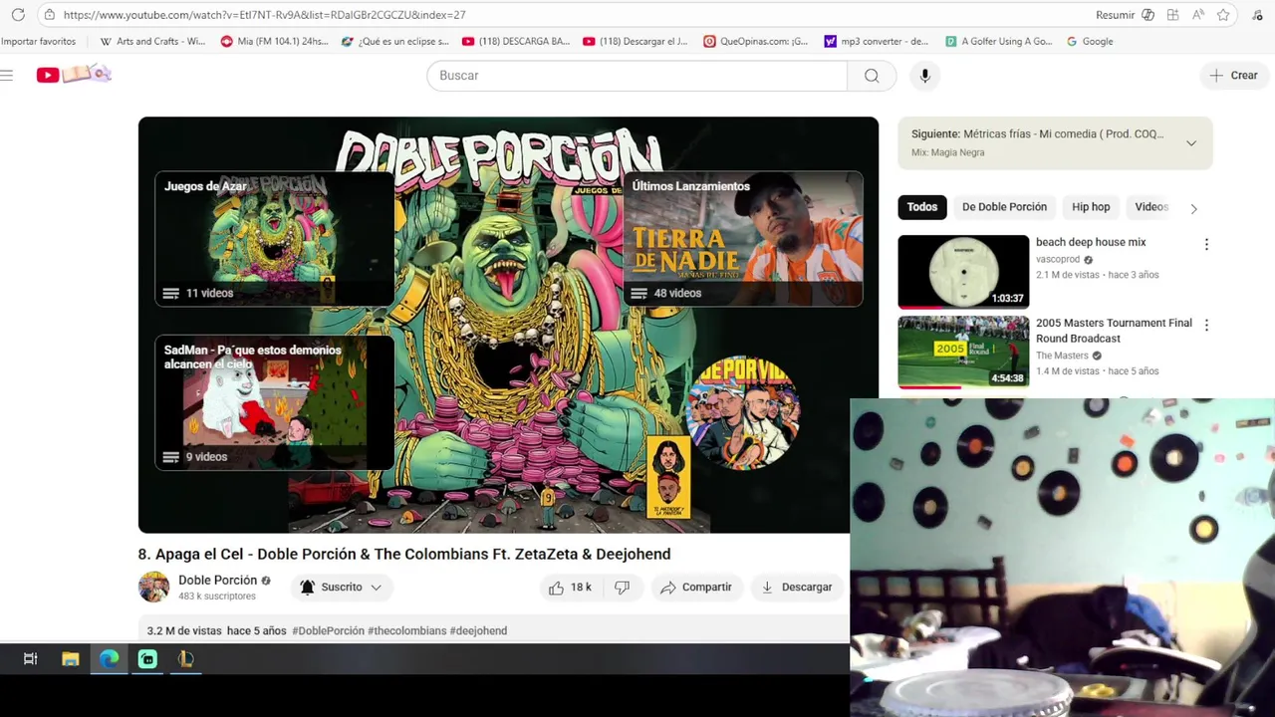Open the beach deep house mix title
Image resolution: width=1275 pixels, height=717 pixels.
click(x=1091, y=242)
